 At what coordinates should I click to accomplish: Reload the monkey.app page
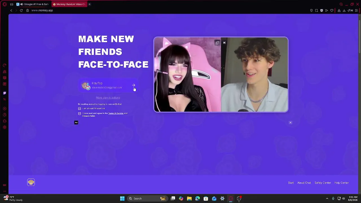click(21, 10)
